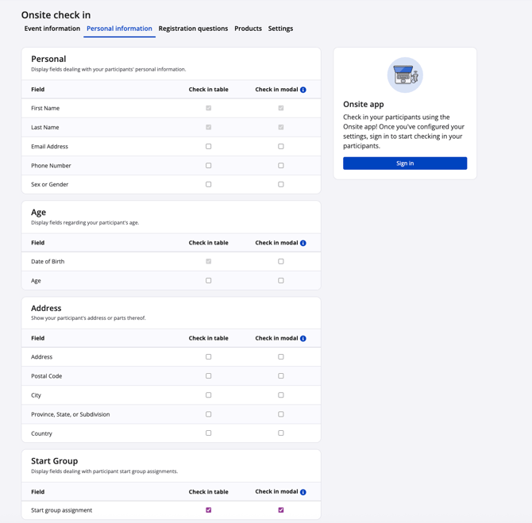
Task: Uncheck Start group assignment in table
Action: point(209,510)
